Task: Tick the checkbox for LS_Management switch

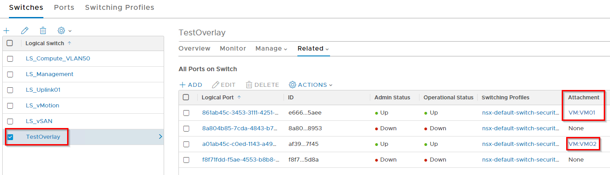Action: [10, 74]
